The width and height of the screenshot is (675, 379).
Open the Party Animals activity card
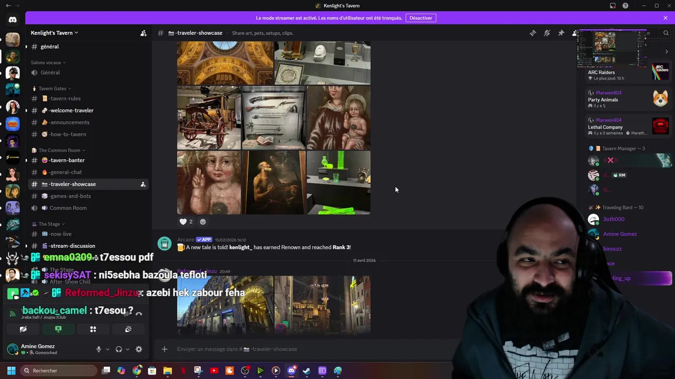[628, 99]
